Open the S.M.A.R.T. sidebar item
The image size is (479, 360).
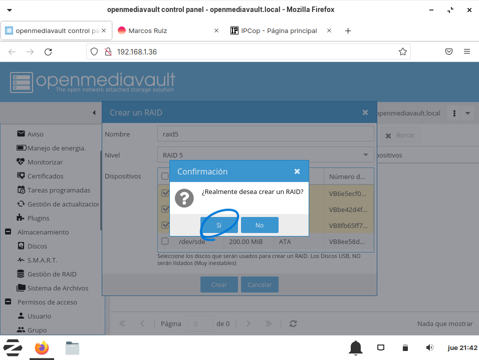coord(42,260)
